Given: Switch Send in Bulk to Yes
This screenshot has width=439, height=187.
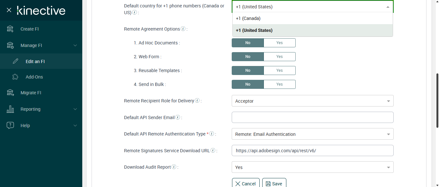Looking at the screenshot, I should click(279, 84).
